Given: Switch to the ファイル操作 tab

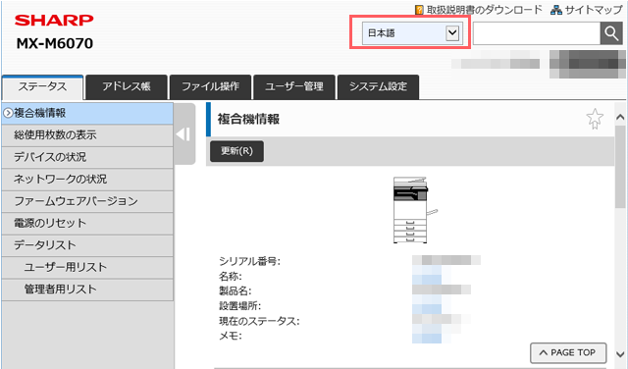Looking at the screenshot, I should [210, 87].
